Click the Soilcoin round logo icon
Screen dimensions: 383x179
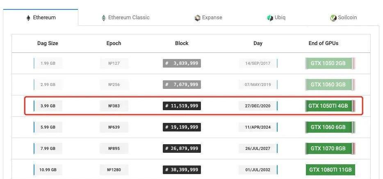pyautogui.click(x=333, y=18)
